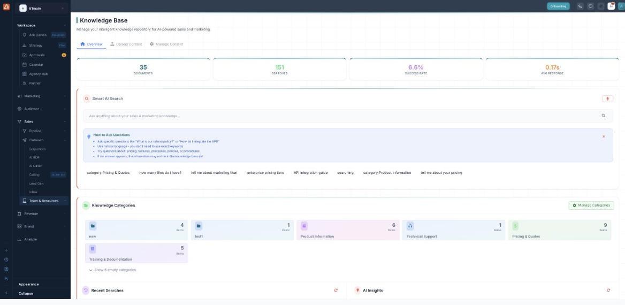Select 'category:Pricing & Quotes' suggestion
Screen dimensions: 625x305
(x=108, y=173)
